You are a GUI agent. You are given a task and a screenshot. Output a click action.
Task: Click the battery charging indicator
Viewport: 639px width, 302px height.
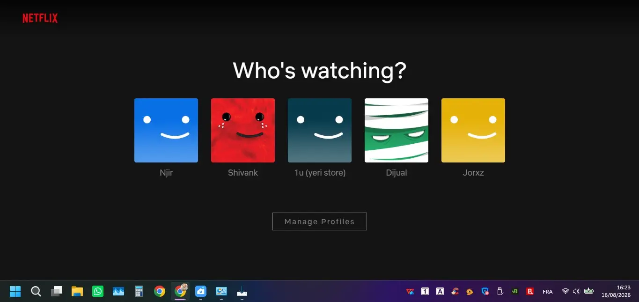pyautogui.click(x=589, y=291)
